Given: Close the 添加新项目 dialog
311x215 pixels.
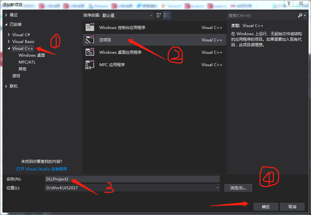Looking at the screenshot, I should point(301,3).
